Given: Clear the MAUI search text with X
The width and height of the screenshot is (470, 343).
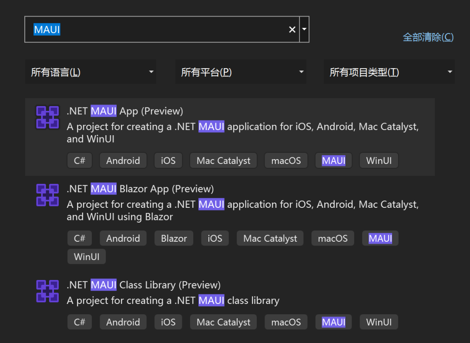Looking at the screenshot, I should (x=292, y=29).
